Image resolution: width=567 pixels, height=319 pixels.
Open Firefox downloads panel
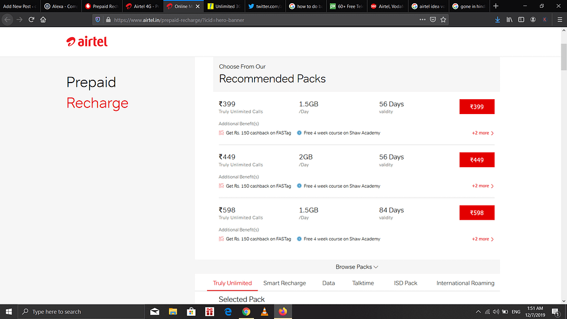[498, 19]
